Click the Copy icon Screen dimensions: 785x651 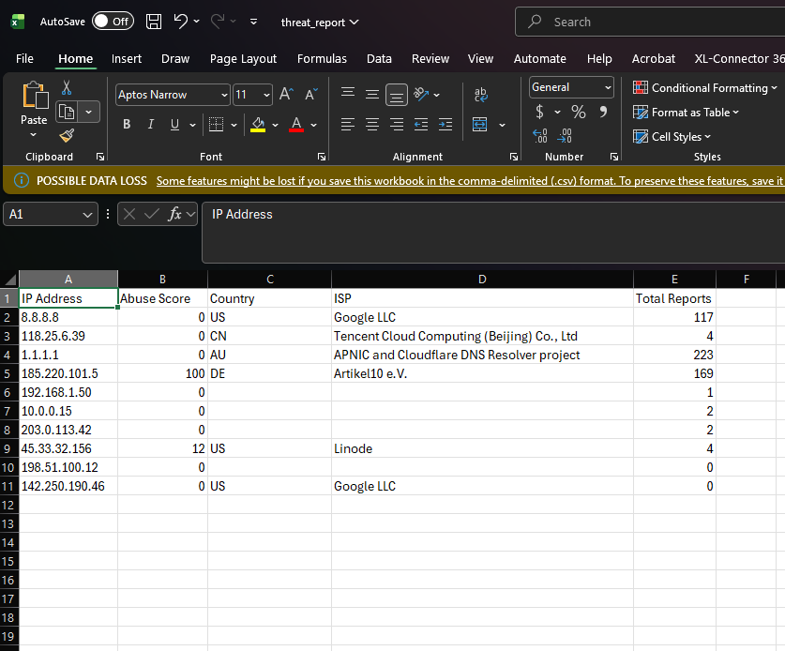coord(67,112)
